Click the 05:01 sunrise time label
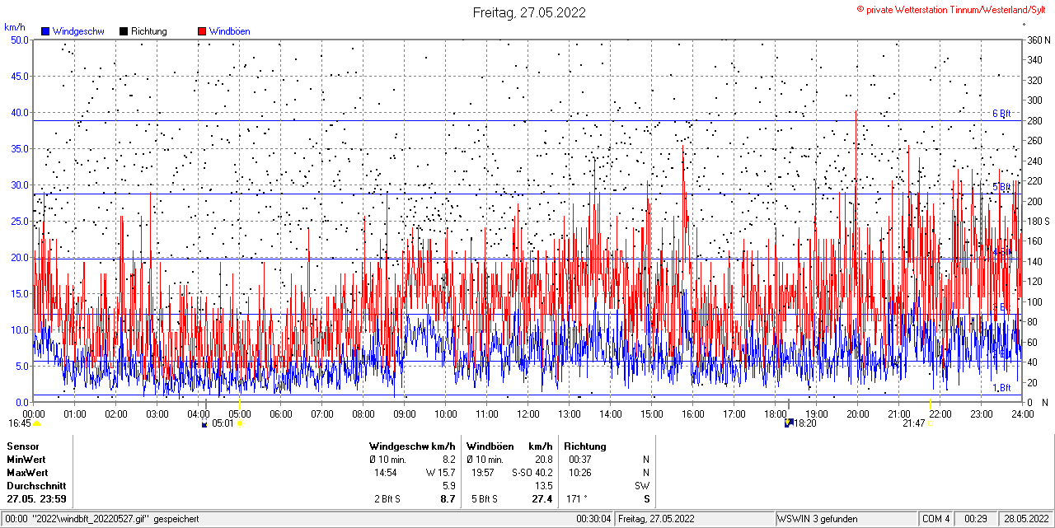 click(223, 423)
